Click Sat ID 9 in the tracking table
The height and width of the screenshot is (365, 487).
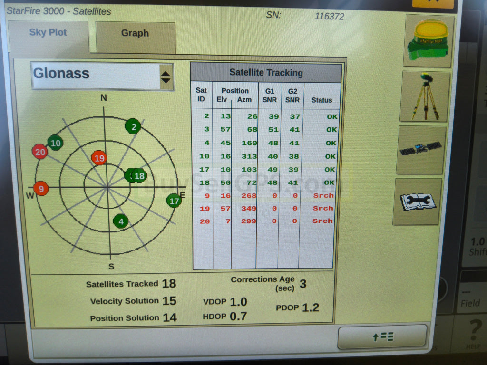pos(207,195)
